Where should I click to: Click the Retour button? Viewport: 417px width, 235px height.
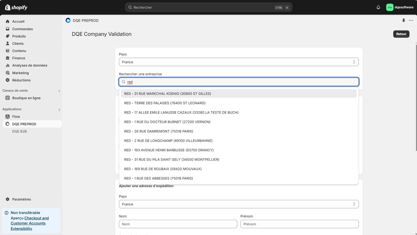pos(401,34)
